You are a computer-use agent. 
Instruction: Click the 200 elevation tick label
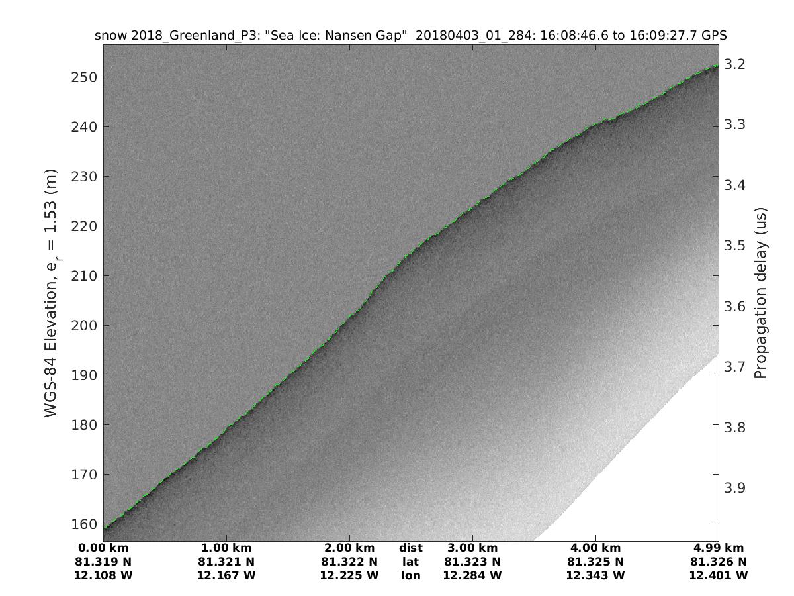coord(83,325)
